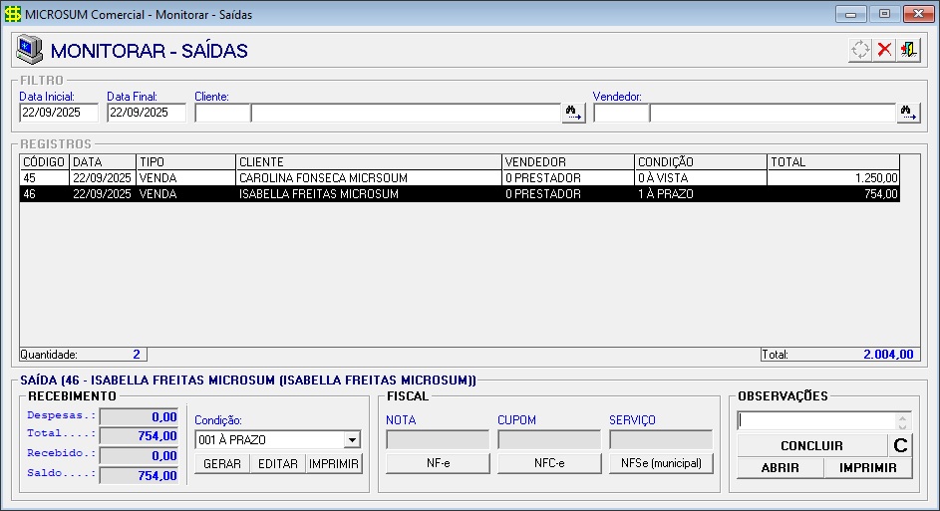This screenshot has width=940, height=511.
Task: Click the monitor icon beside MONITORAR - SAÍDAS
Action: point(29,50)
